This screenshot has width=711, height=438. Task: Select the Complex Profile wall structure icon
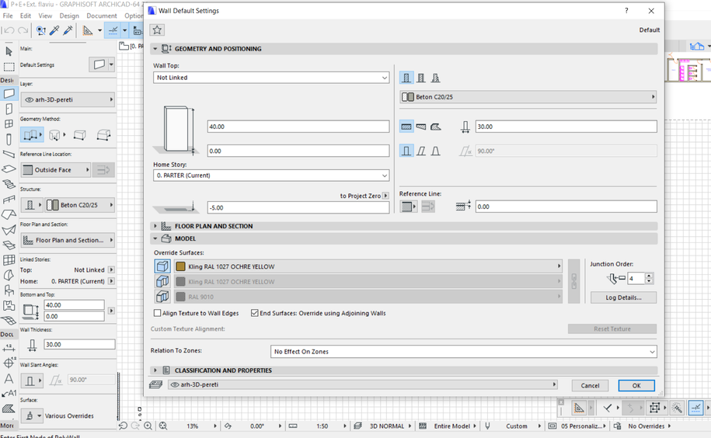[x=436, y=78]
